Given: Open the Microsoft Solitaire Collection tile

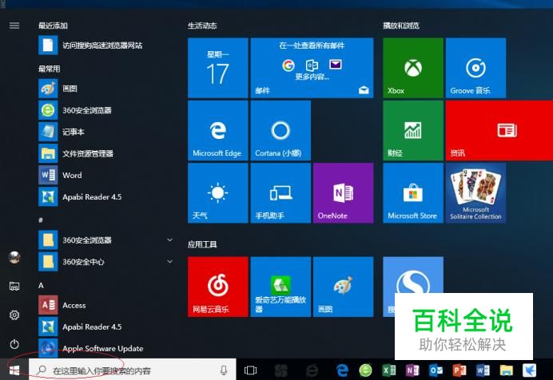Looking at the screenshot, I should point(475,193).
